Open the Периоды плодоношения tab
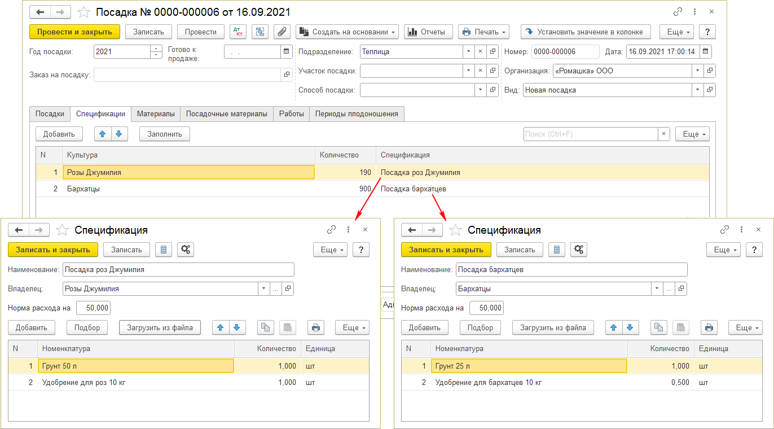 (357, 113)
